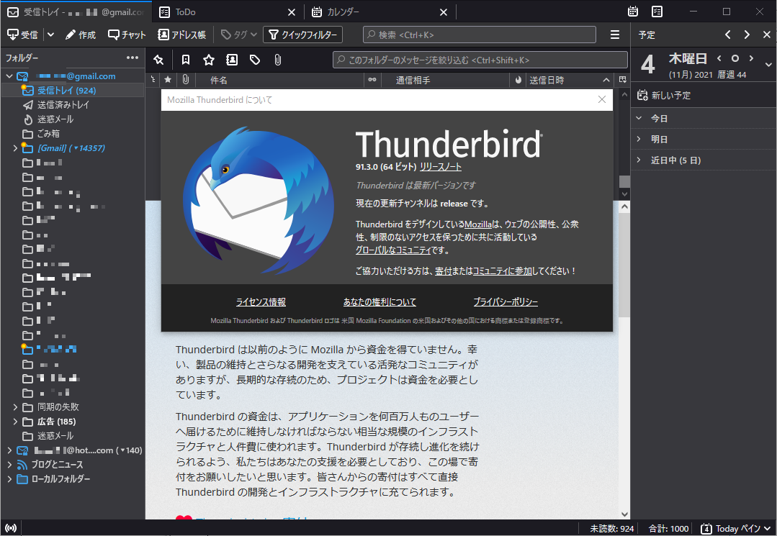
Task: Toggle the sticky quick filter pin
Action: pos(158,60)
